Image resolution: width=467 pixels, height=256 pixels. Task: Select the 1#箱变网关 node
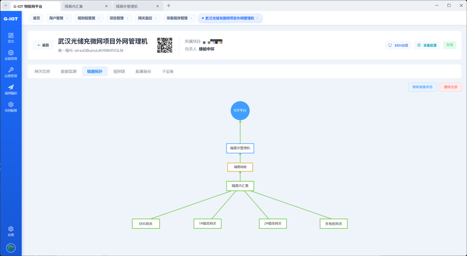208,224
